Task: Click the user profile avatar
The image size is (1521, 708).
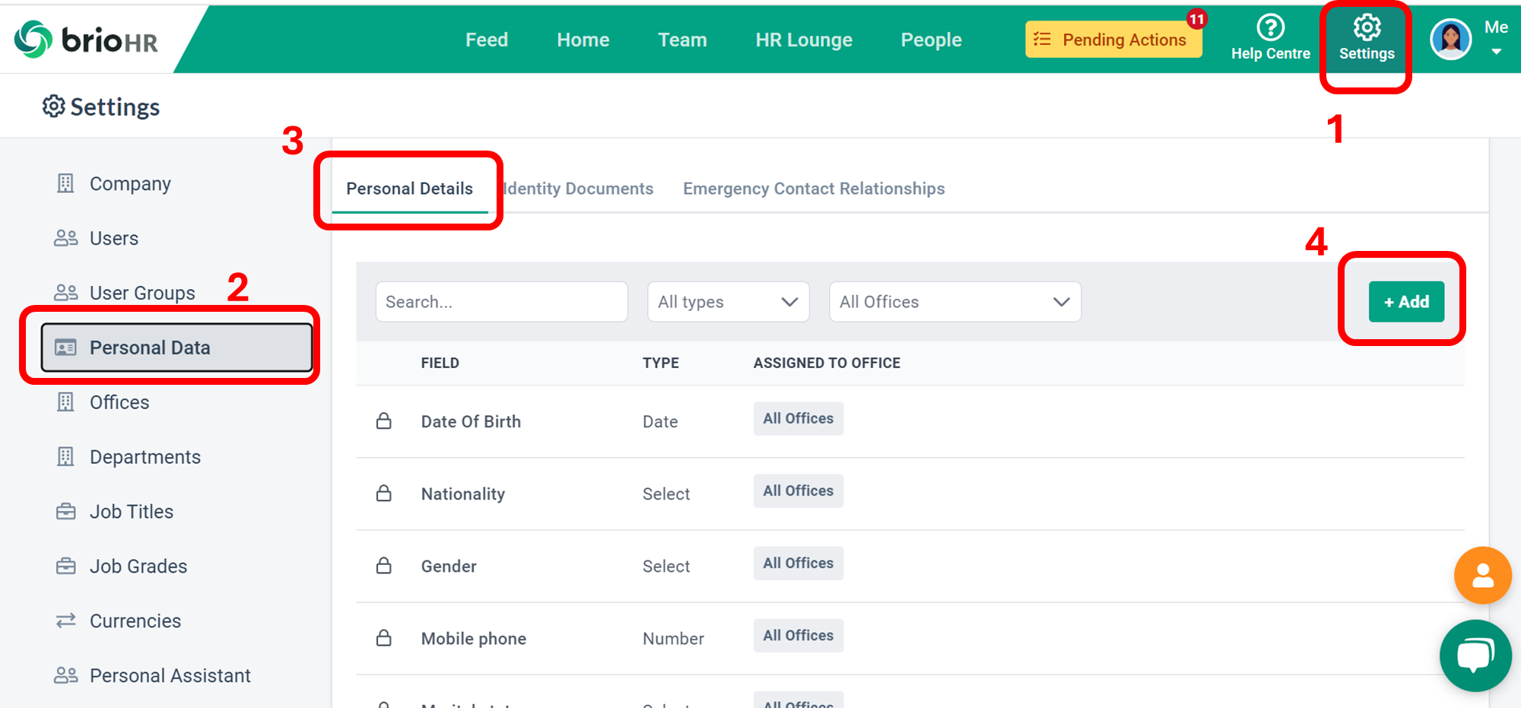Action: point(1450,39)
